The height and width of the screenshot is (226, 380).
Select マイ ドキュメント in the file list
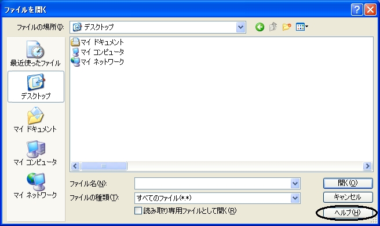coord(97,42)
